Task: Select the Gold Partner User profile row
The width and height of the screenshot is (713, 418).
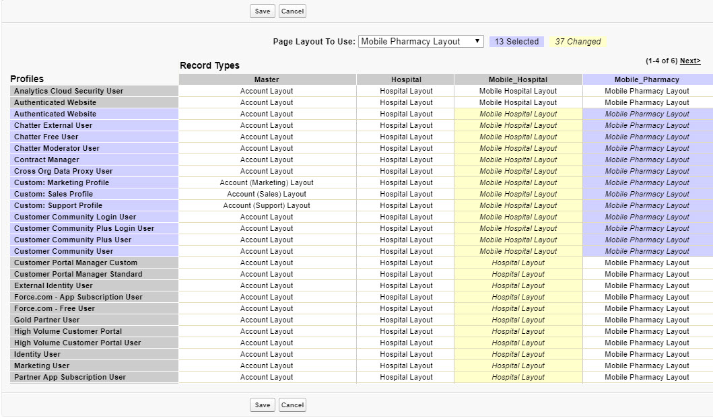Action: point(47,320)
